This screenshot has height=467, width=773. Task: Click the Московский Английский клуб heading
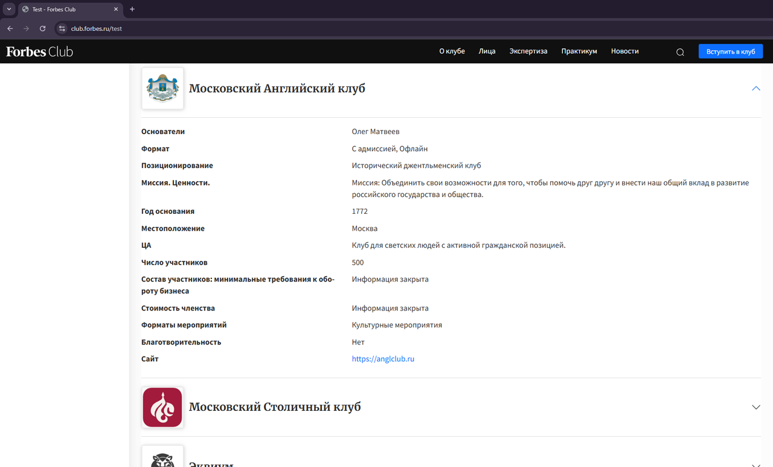click(277, 88)
